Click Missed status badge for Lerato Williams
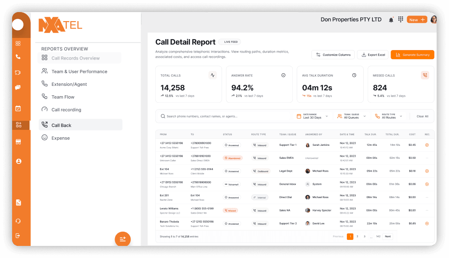Screen dimensions: 449x258 pos(230,211)
